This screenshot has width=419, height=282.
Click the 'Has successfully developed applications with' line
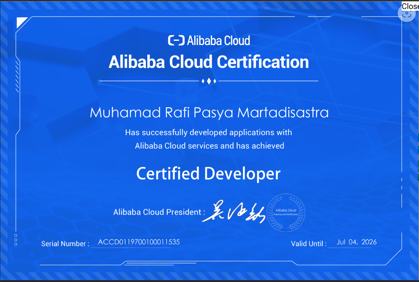[208, 133]
